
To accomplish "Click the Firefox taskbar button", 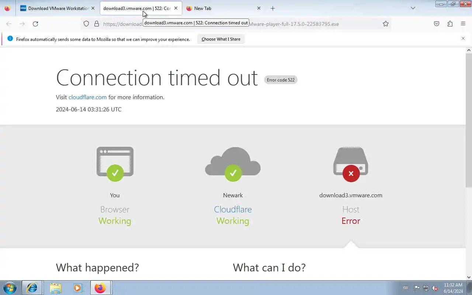I will [100, 288].
